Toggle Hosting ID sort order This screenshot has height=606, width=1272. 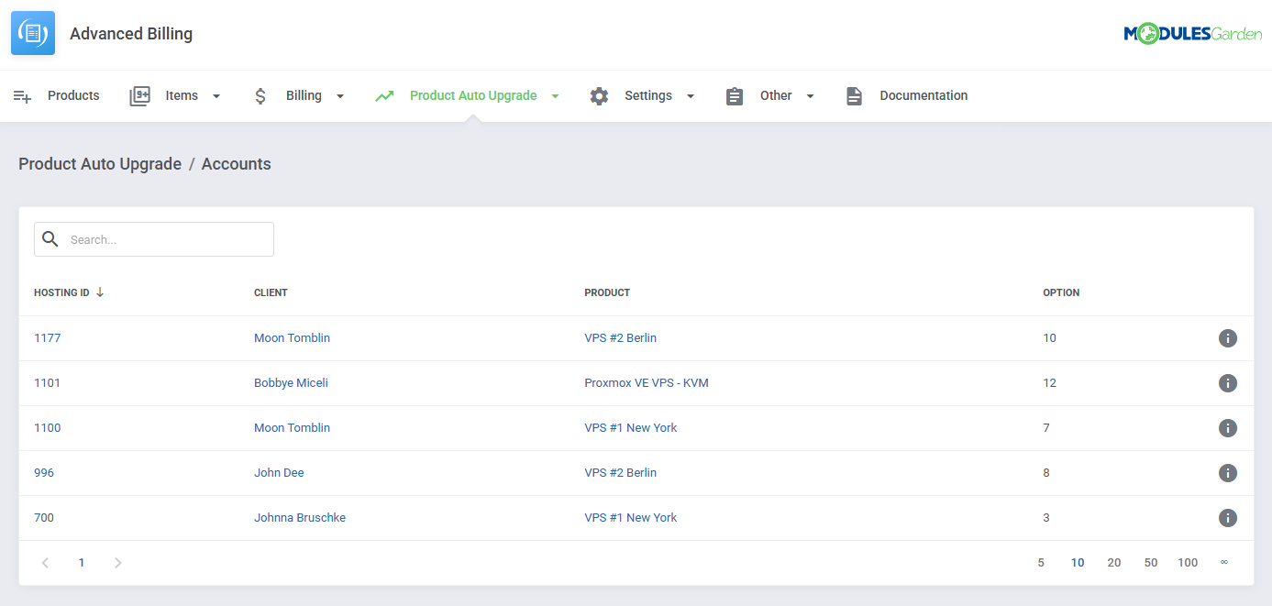100,292
